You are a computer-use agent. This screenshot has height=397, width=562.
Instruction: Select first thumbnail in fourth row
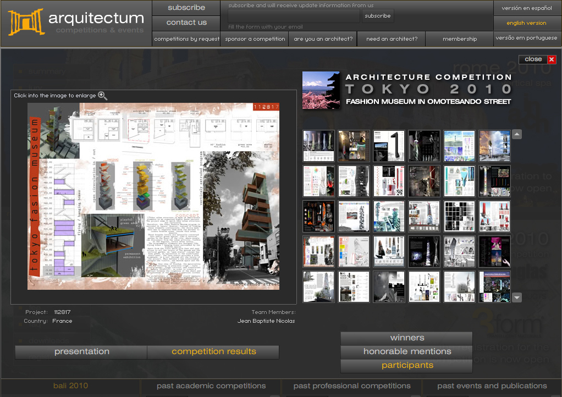point(318,251)
